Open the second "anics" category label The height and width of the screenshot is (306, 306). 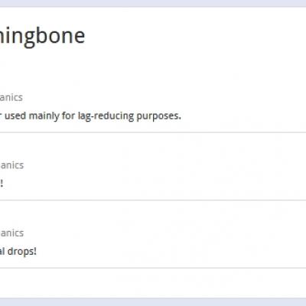pos(11,165)
